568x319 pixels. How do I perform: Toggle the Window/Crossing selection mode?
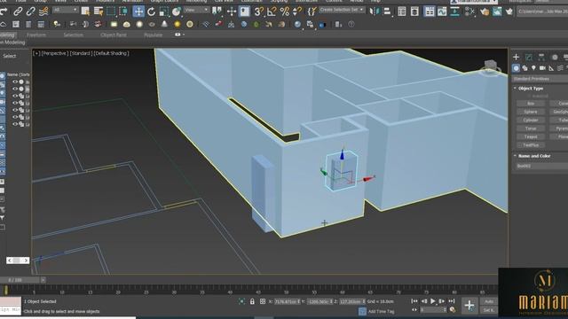pyautogui.click(x=123, y=12)
